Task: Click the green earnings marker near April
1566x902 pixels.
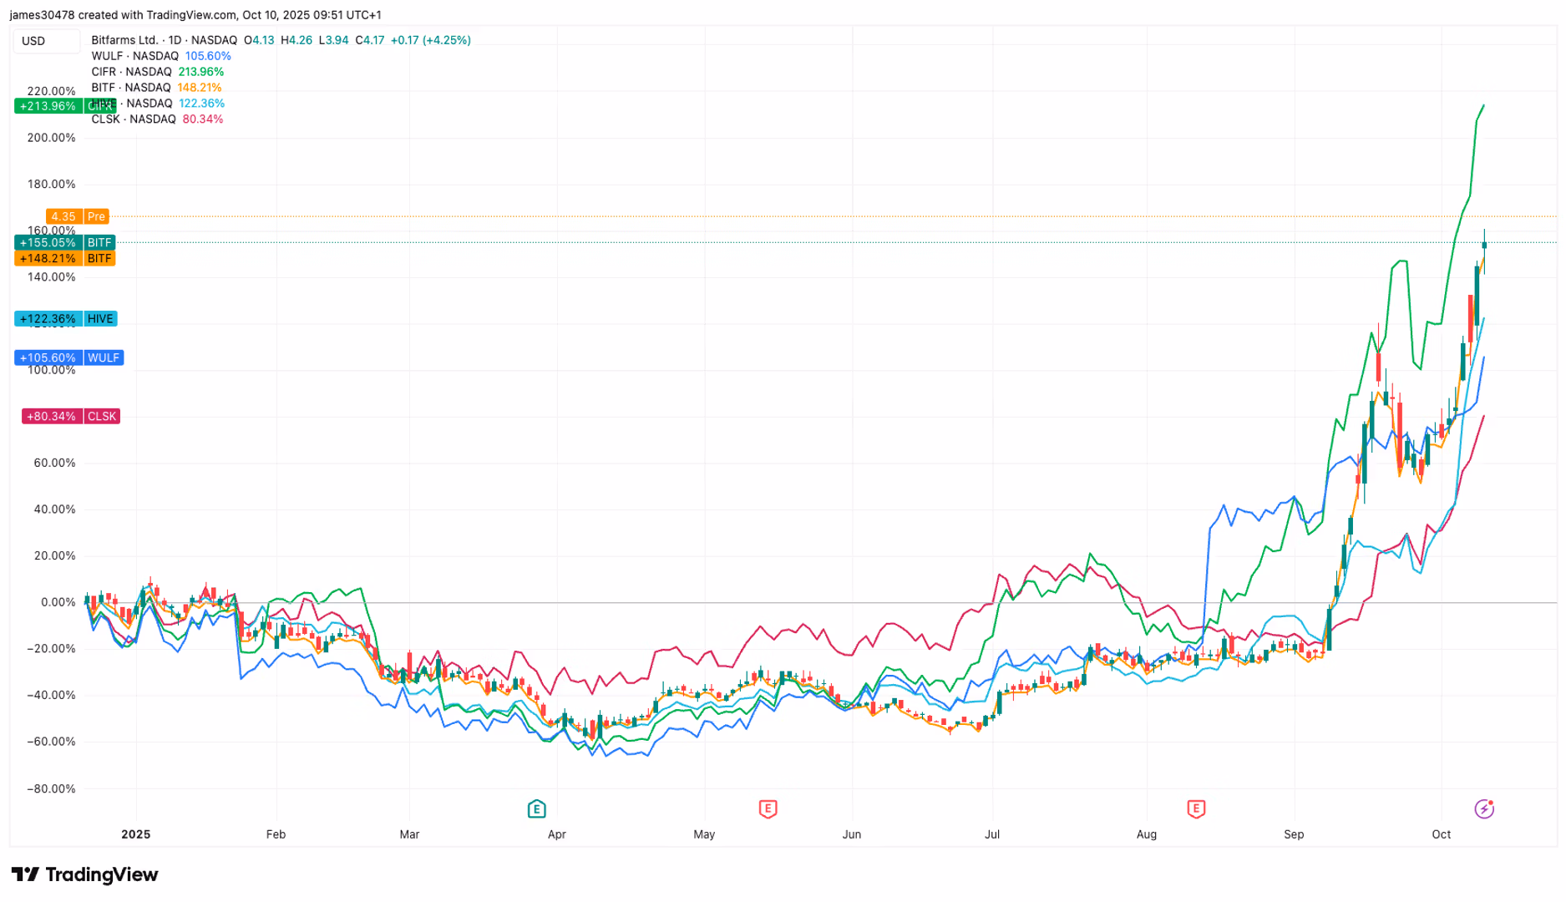Action: [536, 808]
